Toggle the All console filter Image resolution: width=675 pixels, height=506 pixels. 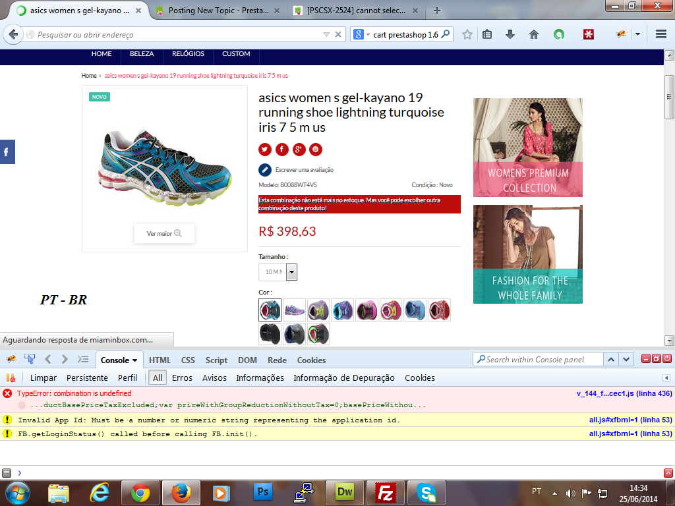158,378
